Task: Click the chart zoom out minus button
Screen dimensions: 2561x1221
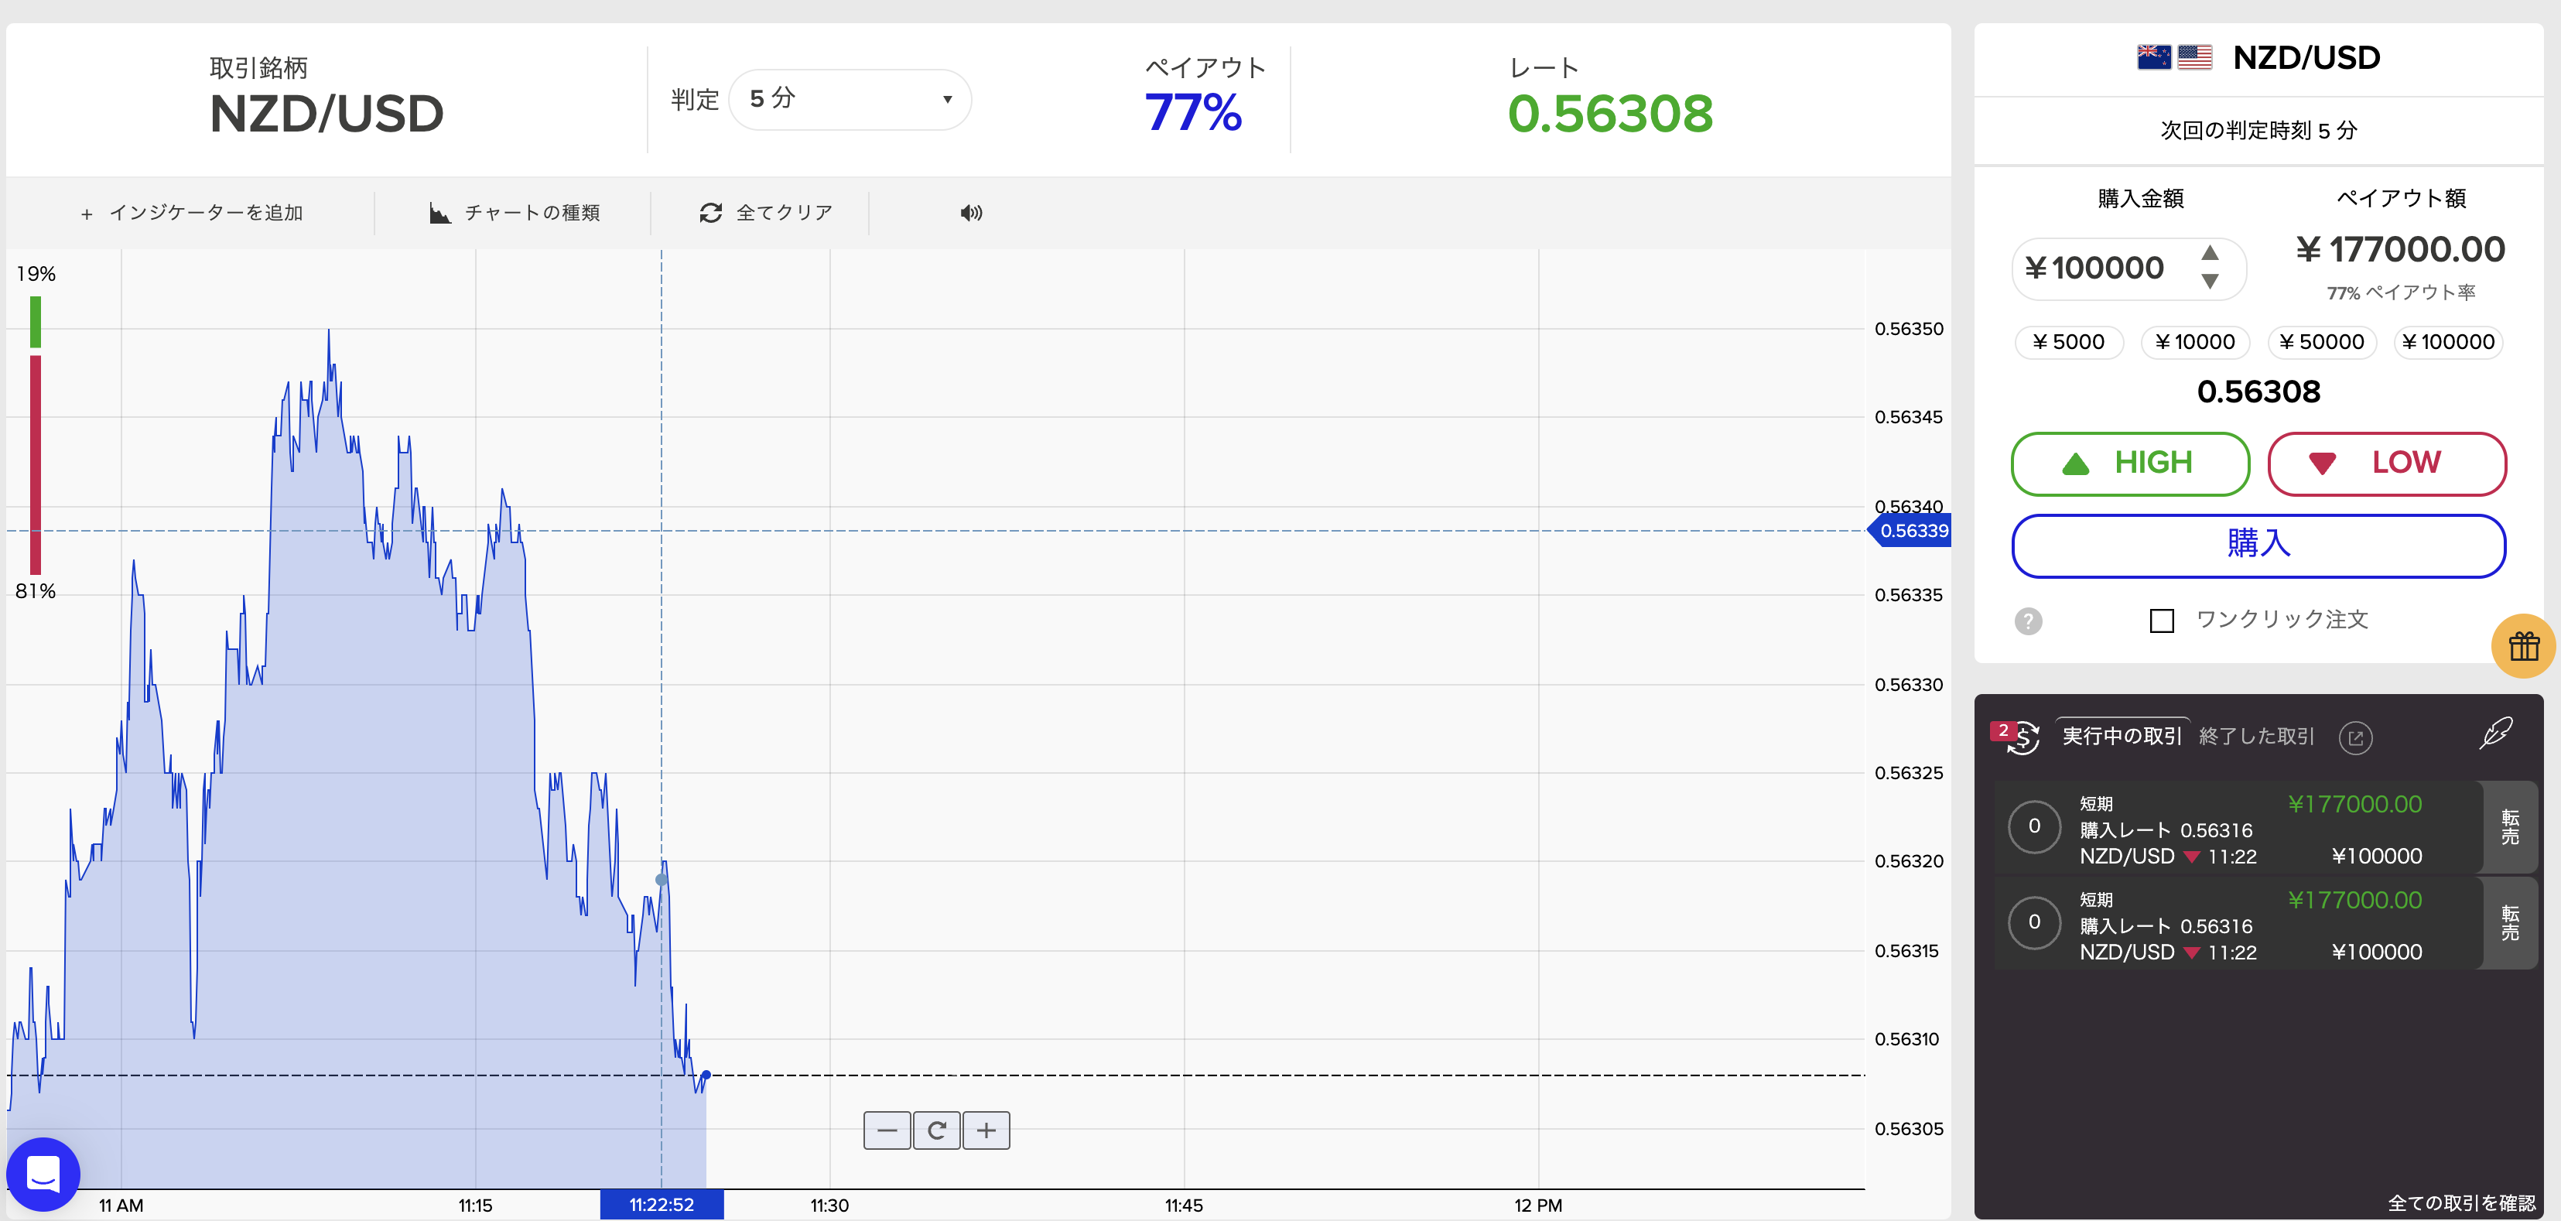Action: [887, 1130]
